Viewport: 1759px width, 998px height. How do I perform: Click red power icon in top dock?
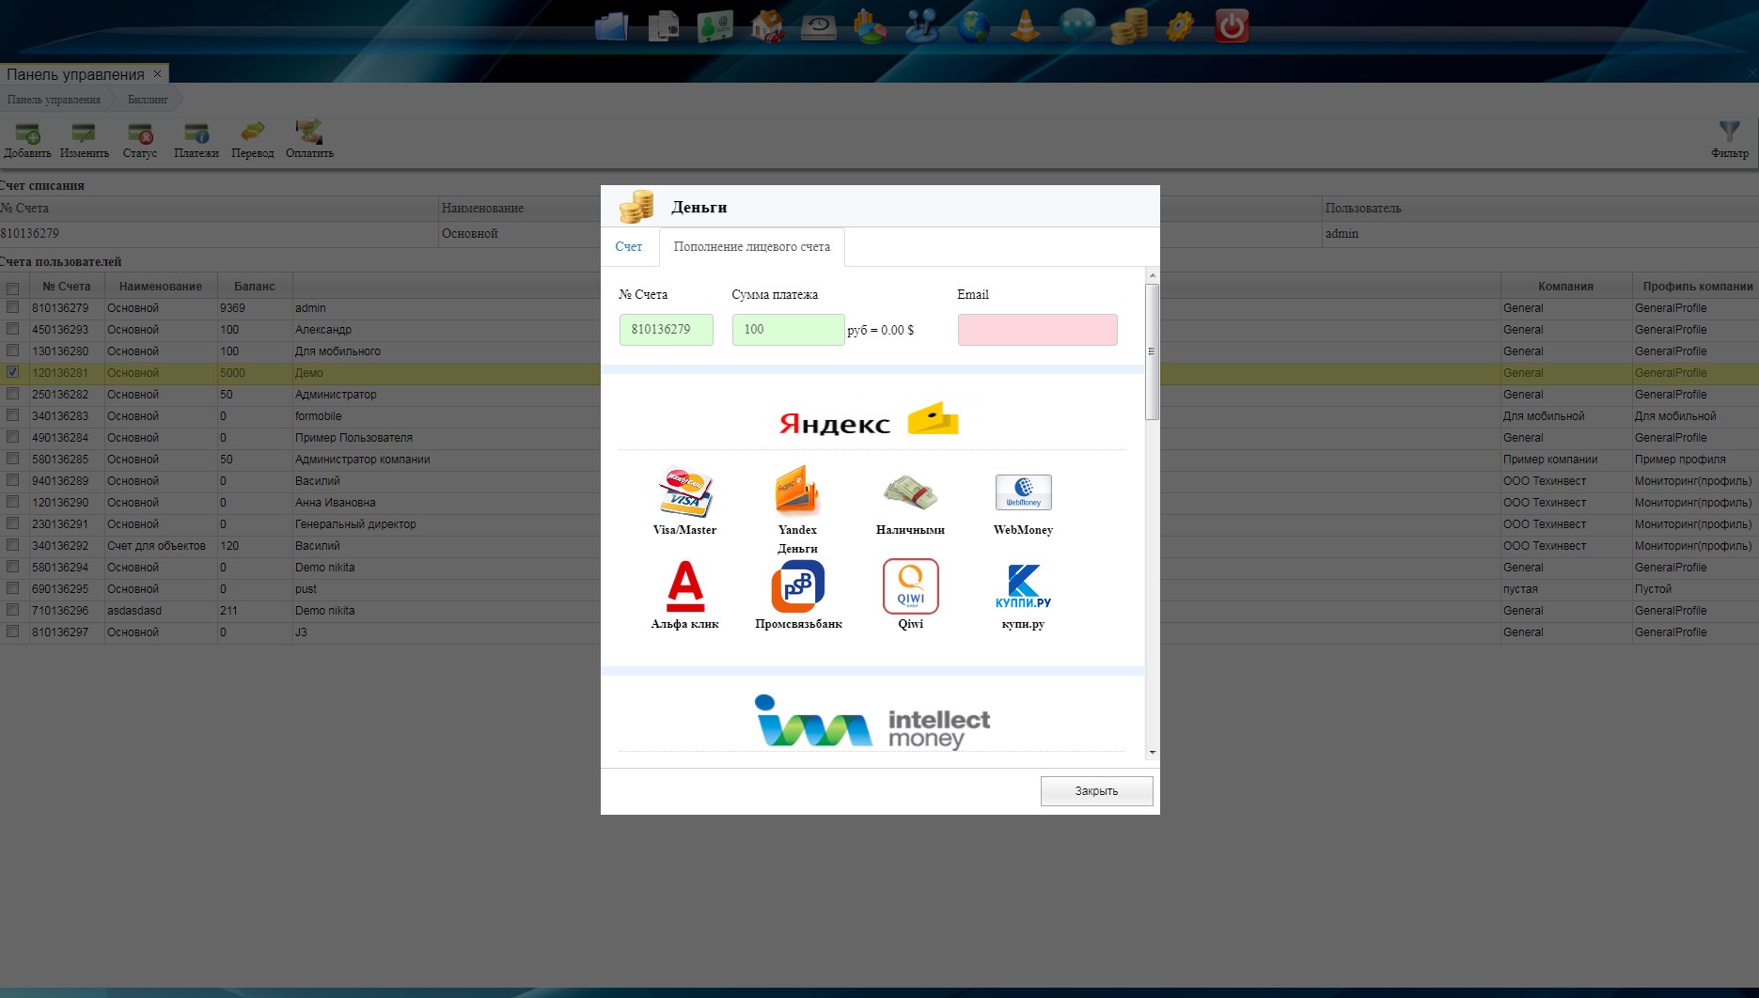pos(1231,26)
